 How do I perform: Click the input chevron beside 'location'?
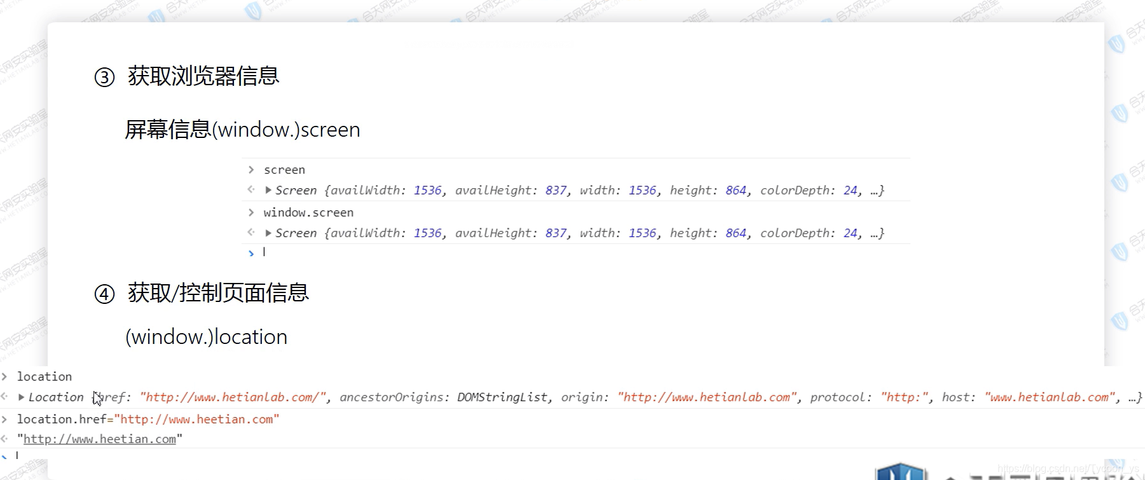click(4, 376)
